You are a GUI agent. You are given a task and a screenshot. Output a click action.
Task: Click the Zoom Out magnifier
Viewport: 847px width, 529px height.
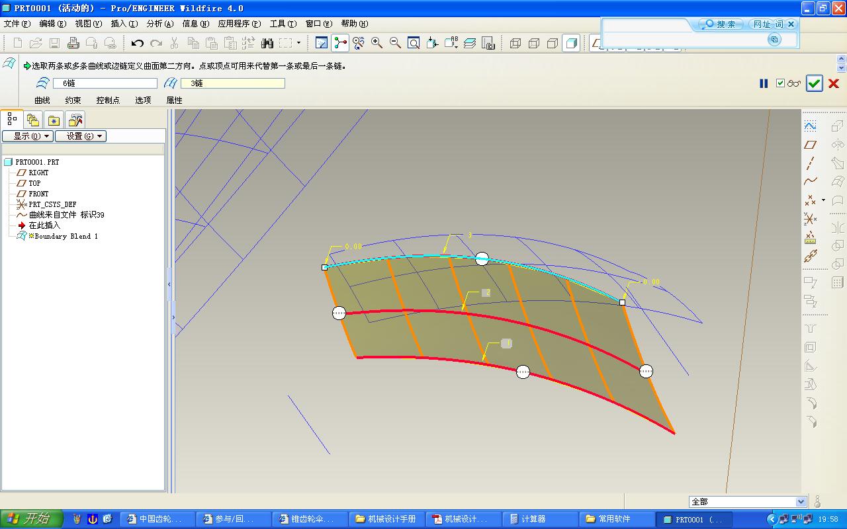point(396,43)
